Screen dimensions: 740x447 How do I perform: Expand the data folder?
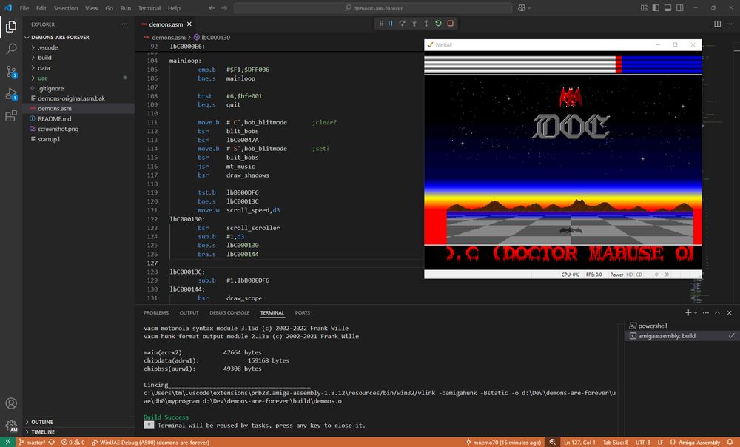pyautogui.click(x=44, y=68)
